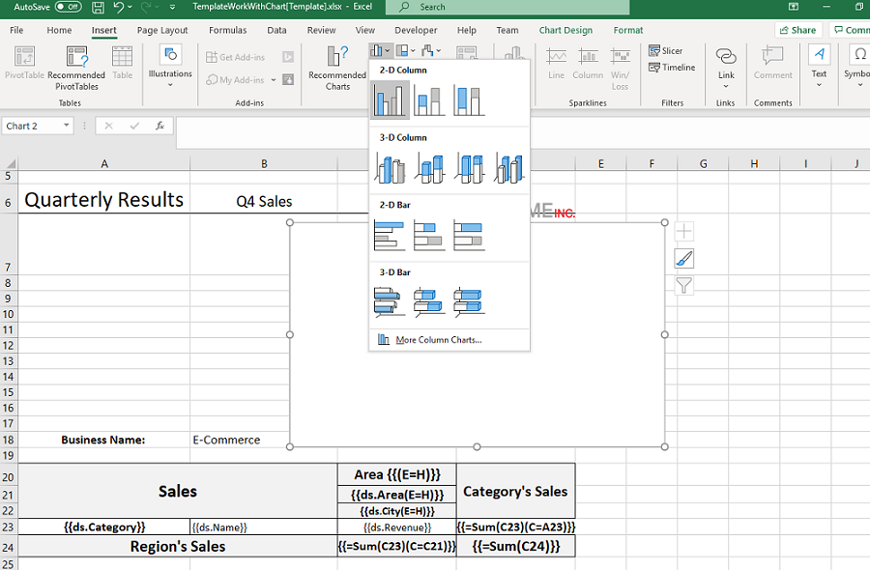The height and width of the screenshot is (570, 870).
Task: Switch to the Page Layout tab
Action: [x=162, y=31]
